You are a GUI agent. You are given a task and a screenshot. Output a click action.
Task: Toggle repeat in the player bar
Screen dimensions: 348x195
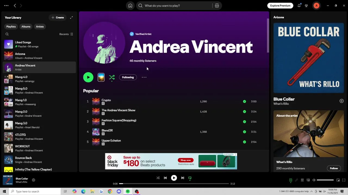[190, 178]
